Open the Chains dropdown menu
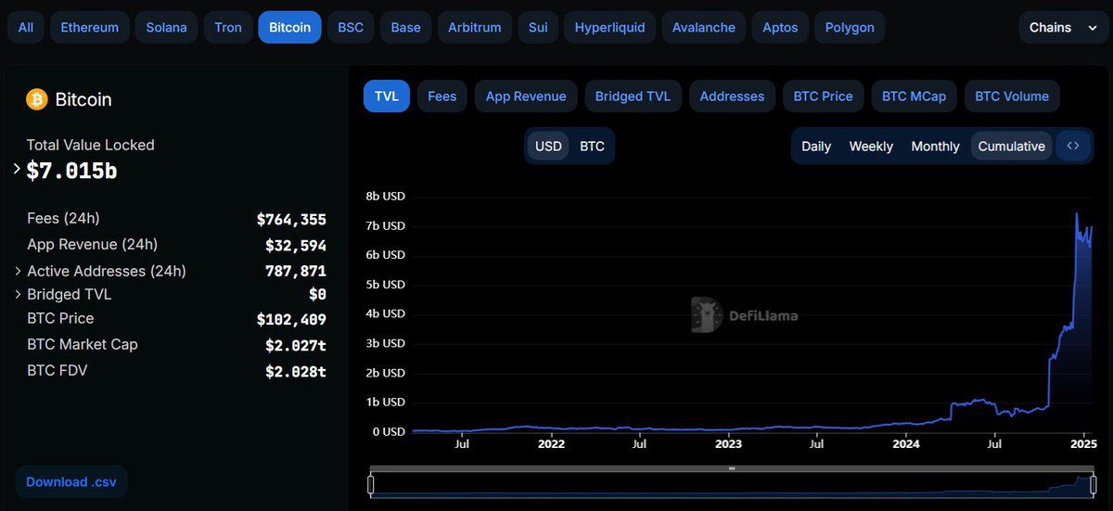The image size is (1113, 511). [x=1062, y=28]
